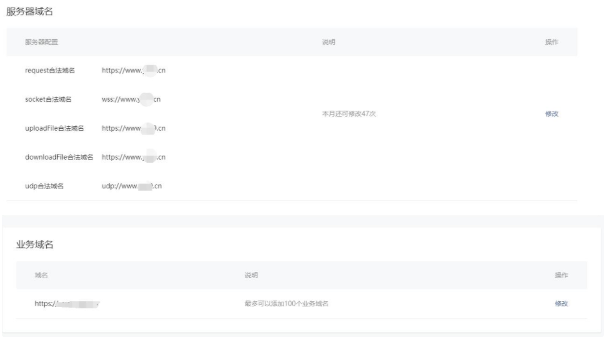Click the 服务器配置 column header

41,42
